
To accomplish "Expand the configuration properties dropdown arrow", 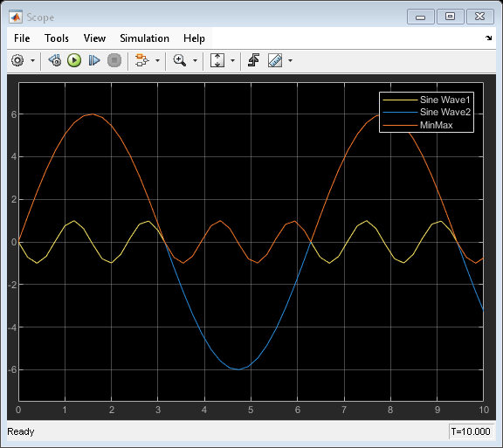I will coord(32,60).
